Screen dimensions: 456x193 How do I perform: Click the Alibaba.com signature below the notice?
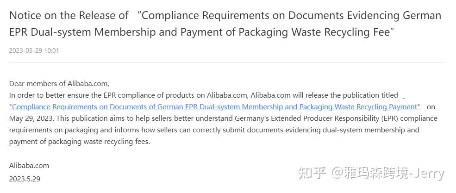pyautogui.click(x=29, y=166)
